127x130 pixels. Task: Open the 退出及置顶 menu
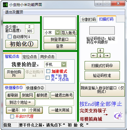(x=14, y=12)
